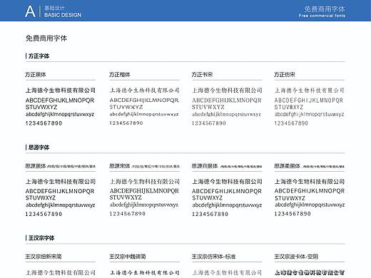Select 上海德今生物科技有限公司 sample under 思源黑体
This screenshot has height=278, width=371.
(61, 182)
